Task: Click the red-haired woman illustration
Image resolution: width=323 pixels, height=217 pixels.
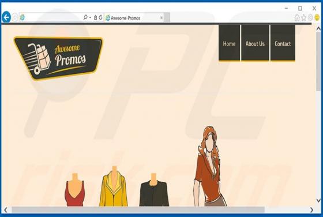Action: [x=209, y=166]
